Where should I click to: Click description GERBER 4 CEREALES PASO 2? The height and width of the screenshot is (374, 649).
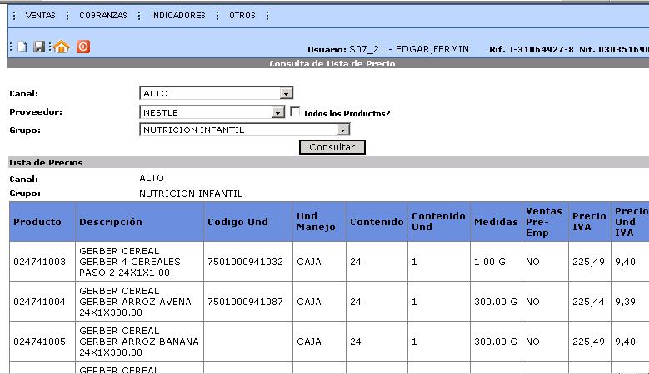click(x=130, y=262)
